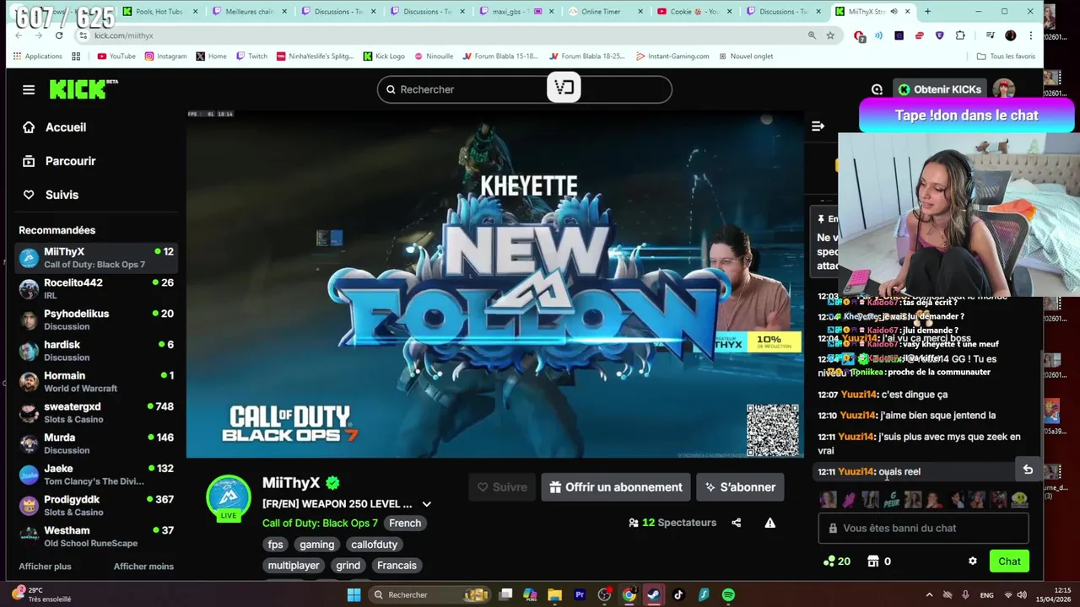Click the French language tag
This screenshot has width=1080, height=607.
[405, 523]
